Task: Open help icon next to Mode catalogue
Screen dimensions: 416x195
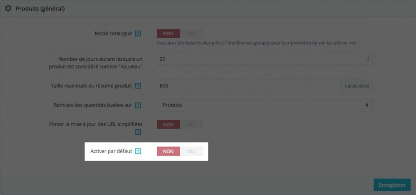Action: coord(138,34)
